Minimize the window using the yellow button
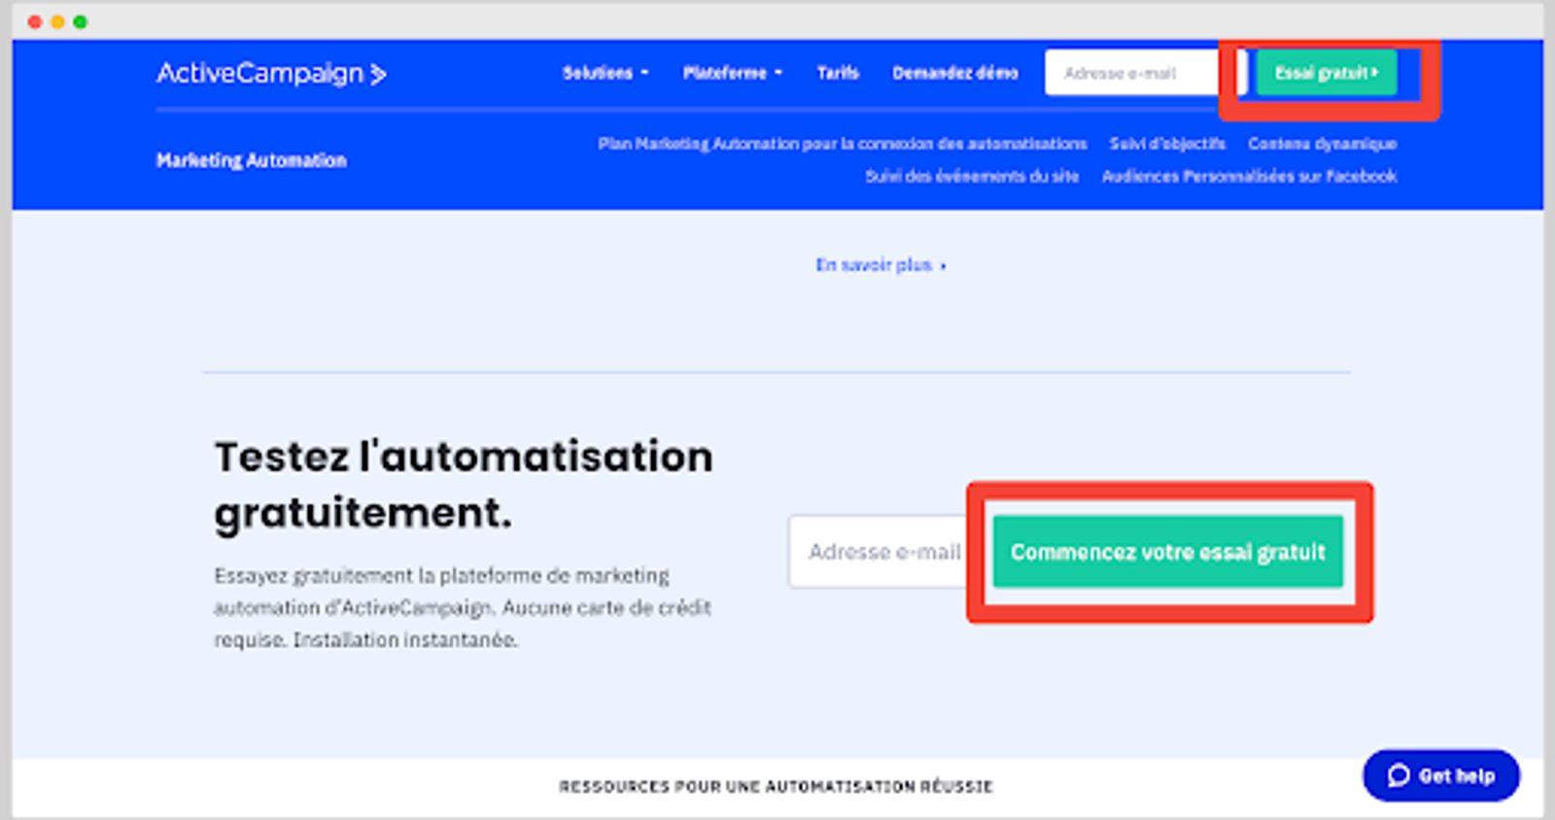The width and height of the screenshot is (1555, 820). click(57, 21)
